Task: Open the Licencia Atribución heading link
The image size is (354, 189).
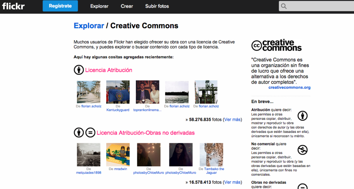Action: coord(109,70)
